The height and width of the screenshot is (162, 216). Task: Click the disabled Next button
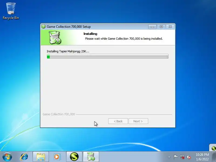pyautogui.click(x=138, y=121)
